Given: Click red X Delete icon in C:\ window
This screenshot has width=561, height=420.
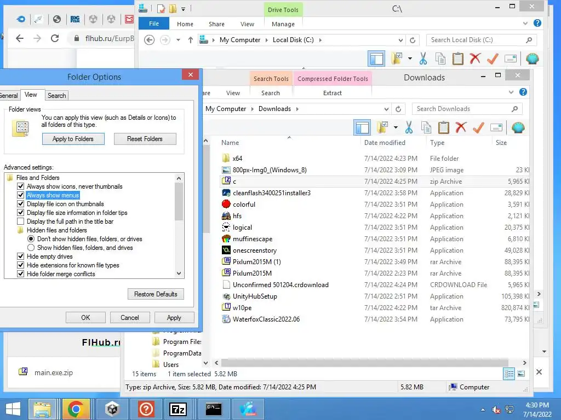Looking at the screenshot, I should 475,59.
